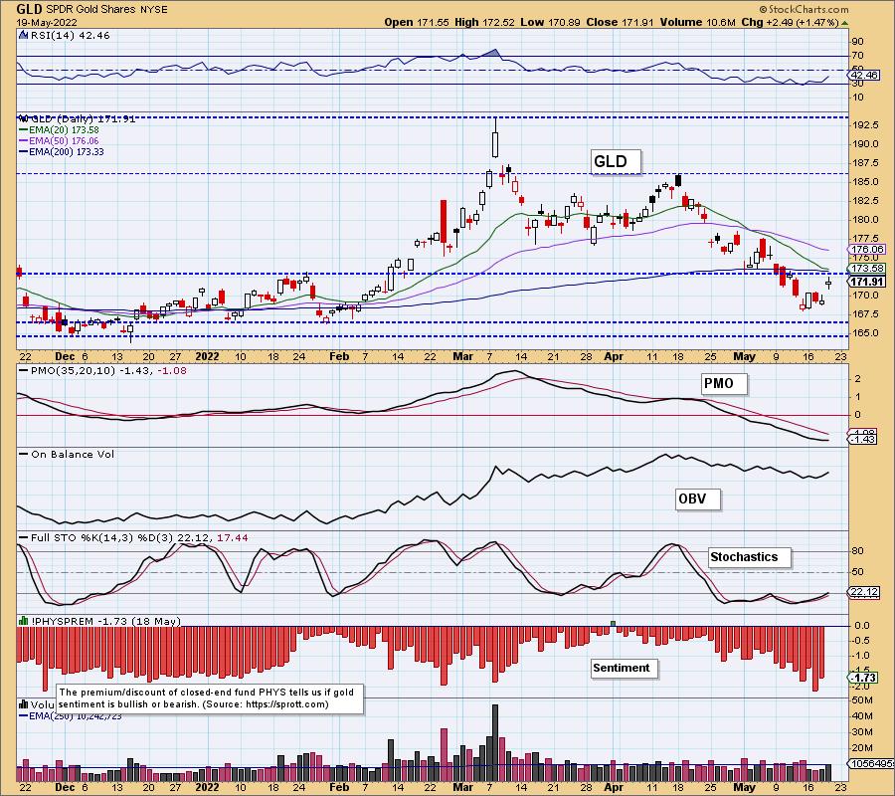Click the premium/discount PHYS explanation note
The image size is (895, 796).
point(210,698)
